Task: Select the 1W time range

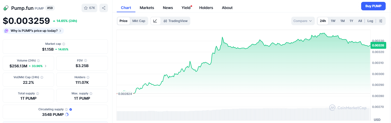Action: [x=333, y=21]
